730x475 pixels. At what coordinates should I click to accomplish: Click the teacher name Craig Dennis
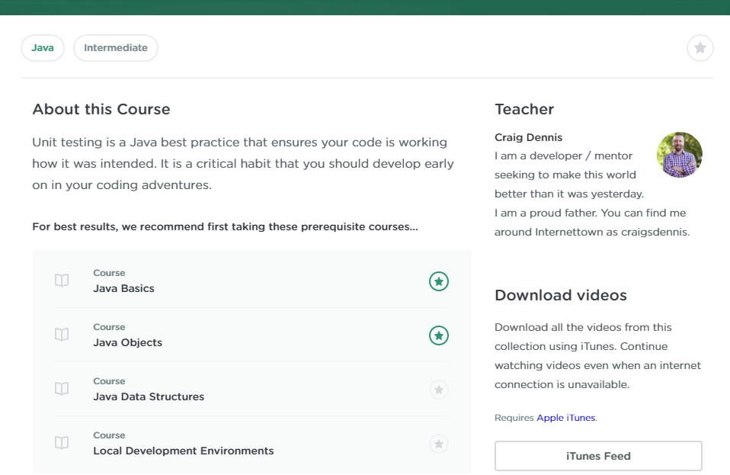pos(529,138)
